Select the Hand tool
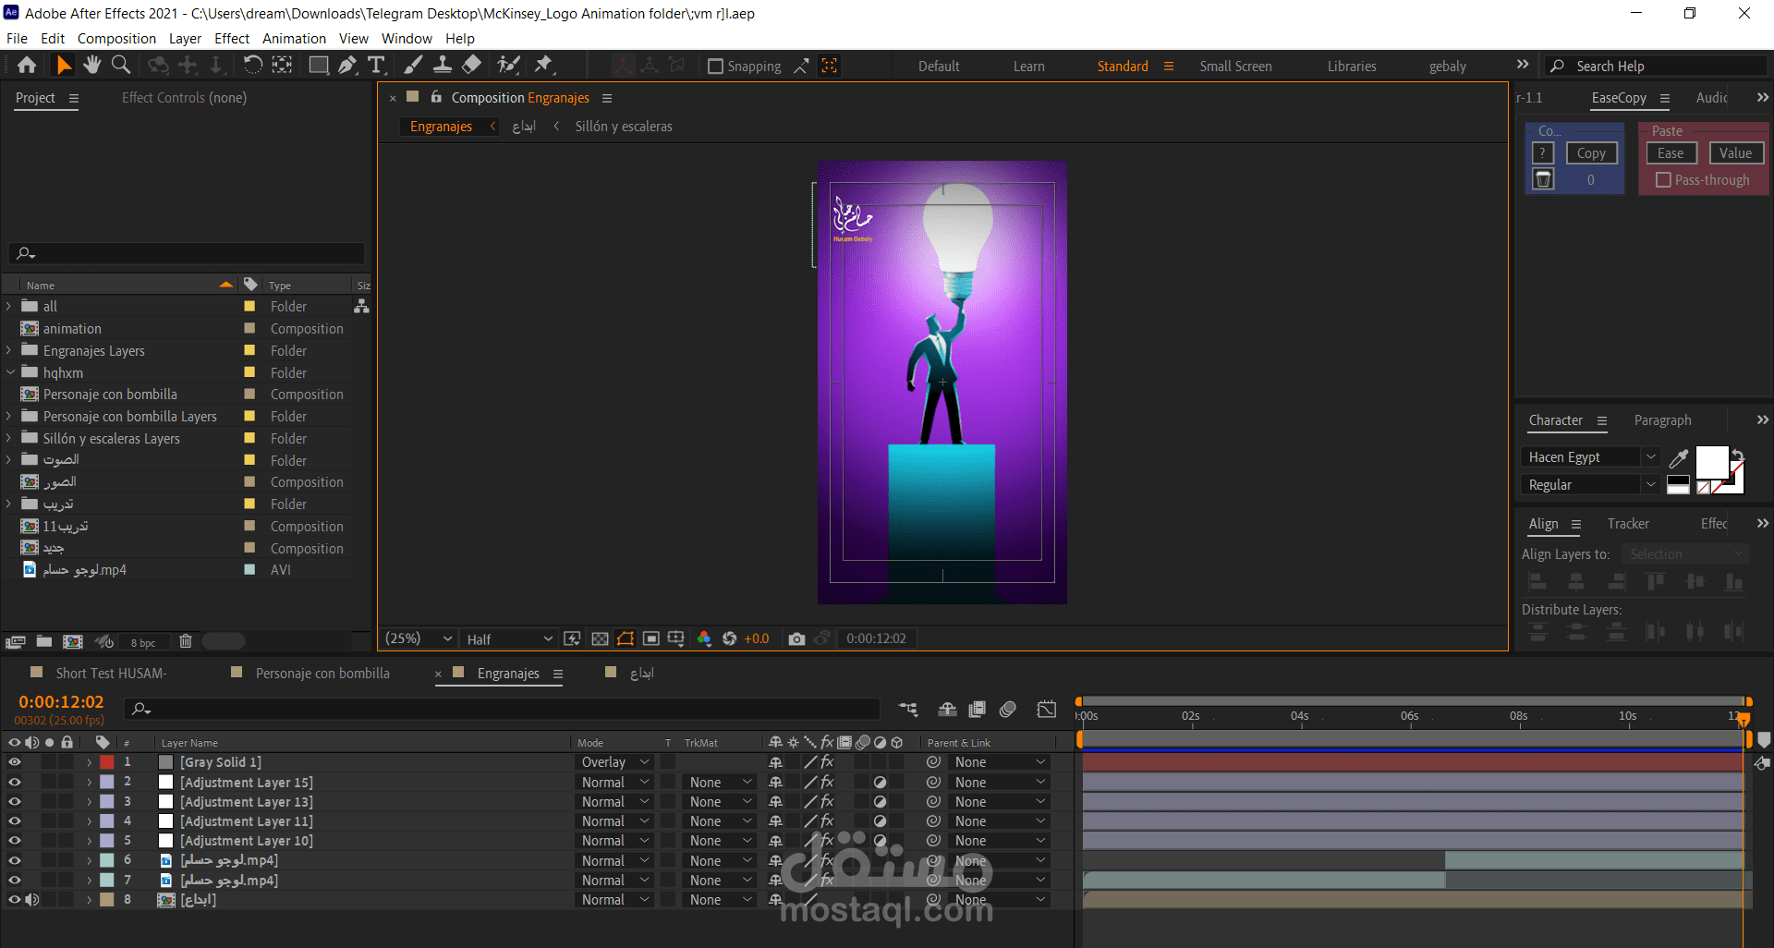1774x948 pixels. (91, 65)
